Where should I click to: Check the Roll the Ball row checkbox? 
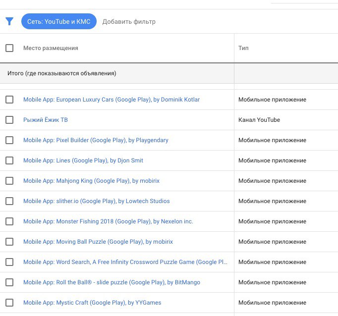[x=9, y=282]
